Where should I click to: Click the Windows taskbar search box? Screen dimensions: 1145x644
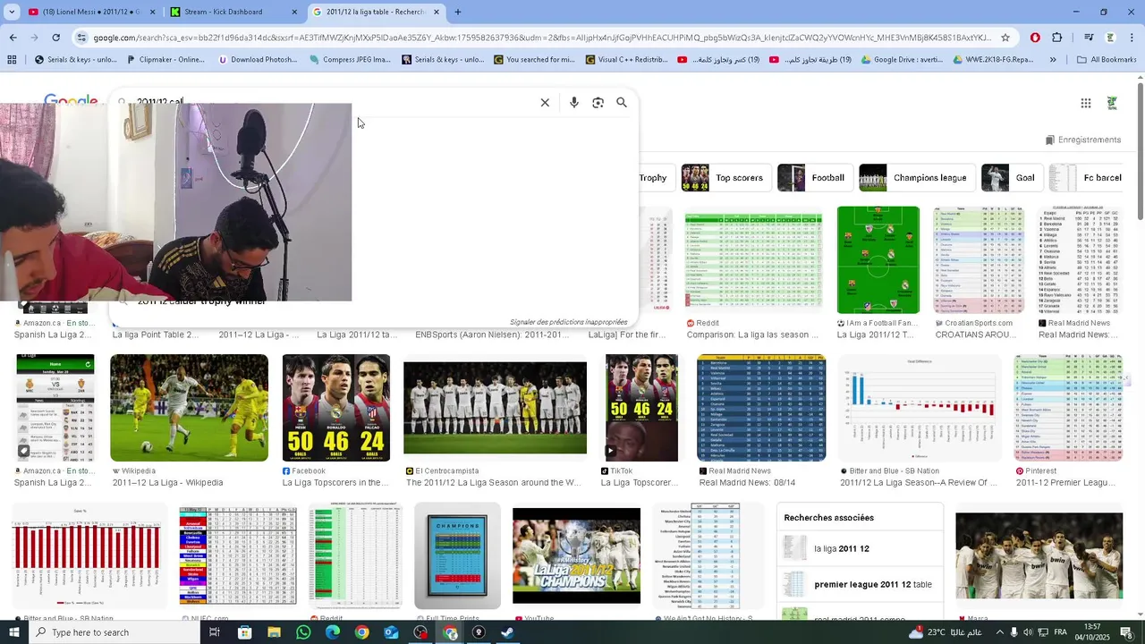click(x=114, y=632)
